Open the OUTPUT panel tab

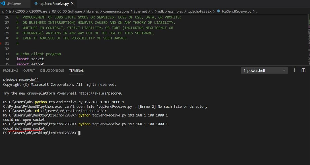[x=29, y=71]
